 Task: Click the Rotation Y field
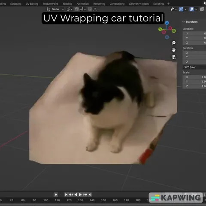point(194,57)
